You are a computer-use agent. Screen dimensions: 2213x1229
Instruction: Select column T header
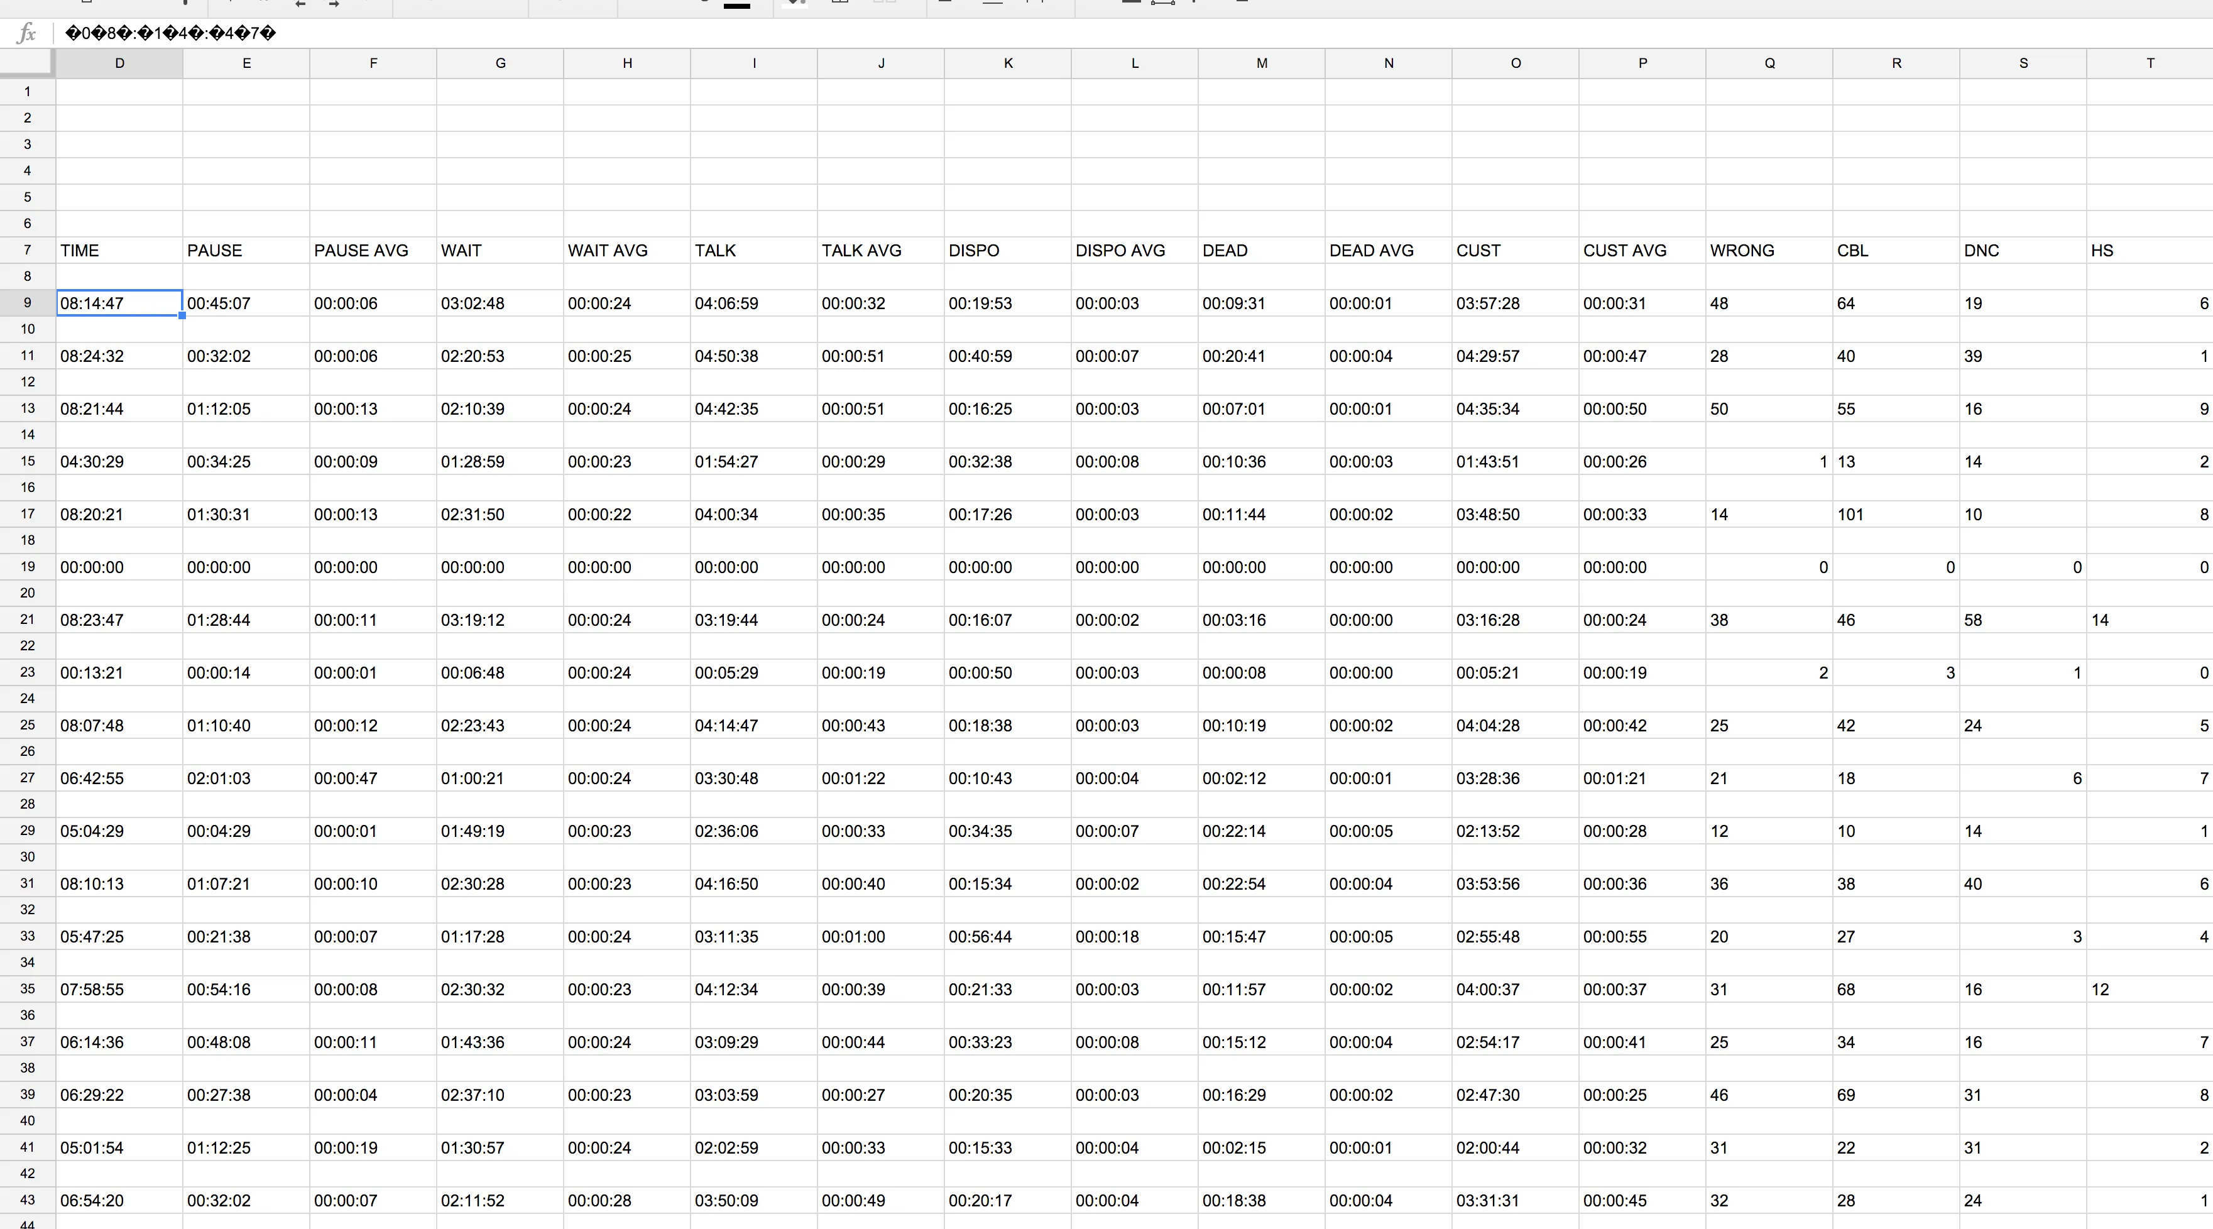[x=2150, y=63]
